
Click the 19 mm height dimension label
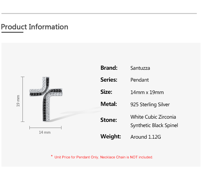coord(18,100)
